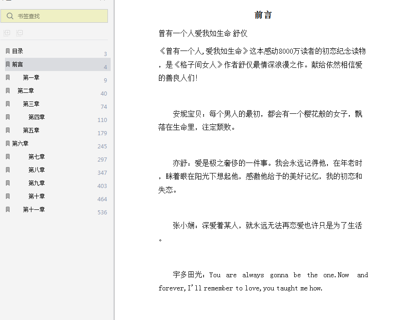This screenshot has width=393, height=320.
Task: Click page number 403 for 第九章
Action: 102,186
